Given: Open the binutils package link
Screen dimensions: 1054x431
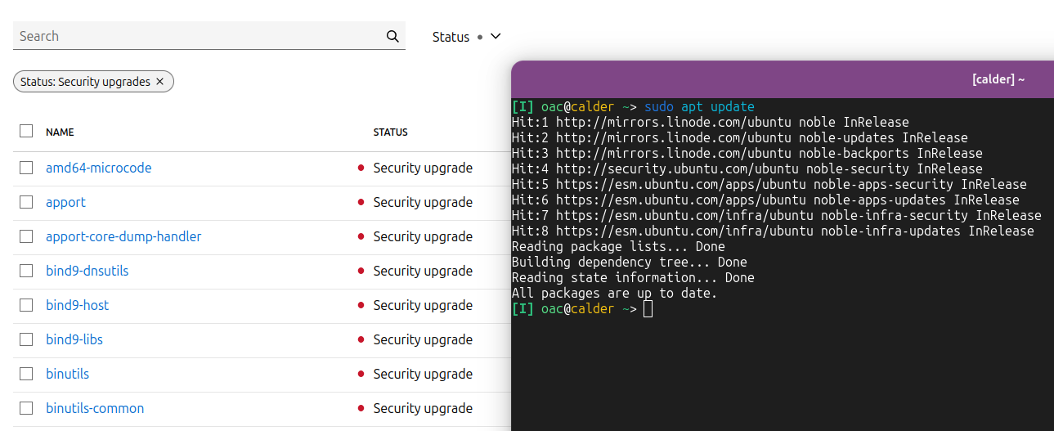Looking at the screenshot, I should click(67, 374).
